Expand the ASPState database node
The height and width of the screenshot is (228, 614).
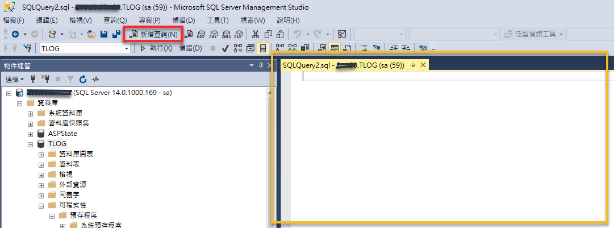tap(30, 134)
